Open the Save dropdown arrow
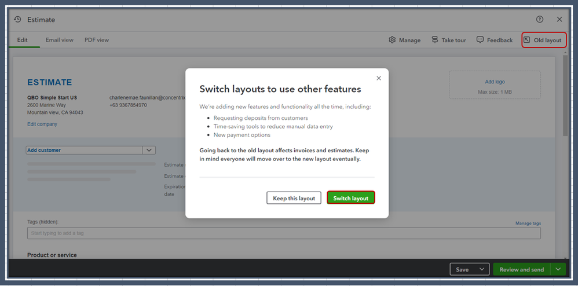The image size is (578, 286). pyautogui.click(x=482, y=269)
